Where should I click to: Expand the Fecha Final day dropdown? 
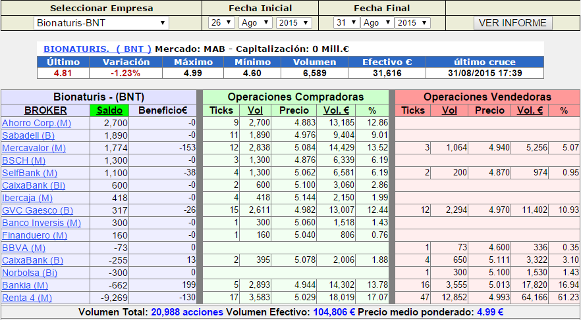tap(346, 23)
